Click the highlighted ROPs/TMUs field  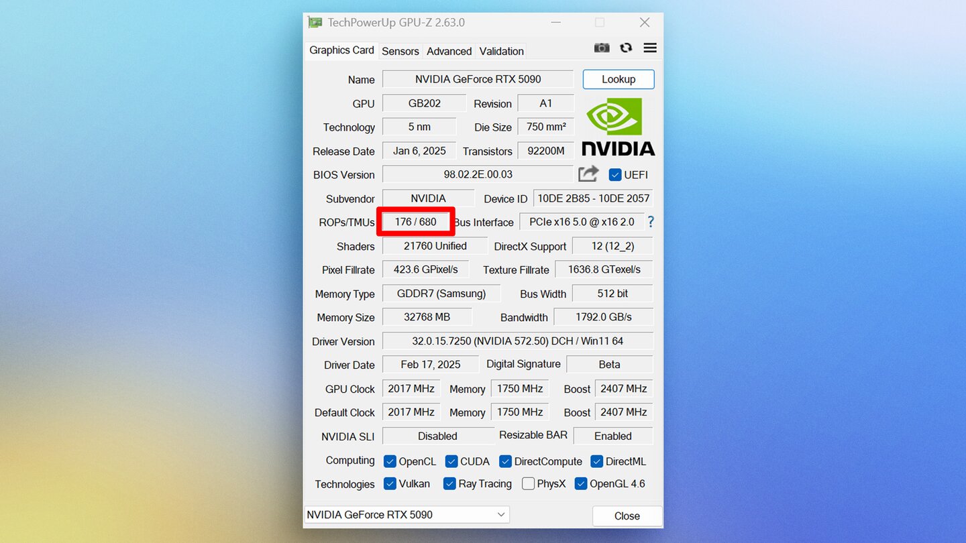click(416, 221)
